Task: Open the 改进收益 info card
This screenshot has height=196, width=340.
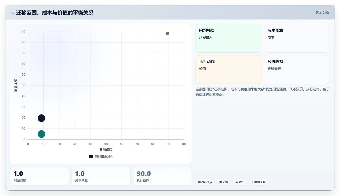Action: (x=297, y=70)
